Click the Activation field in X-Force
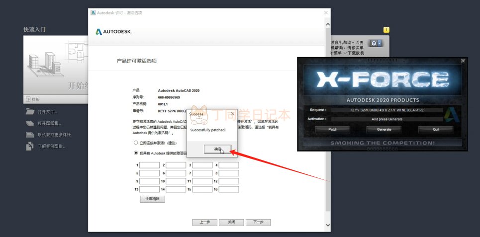Image resolution: width=480 pixels, height=237 pixels. (x=387, y=119)
